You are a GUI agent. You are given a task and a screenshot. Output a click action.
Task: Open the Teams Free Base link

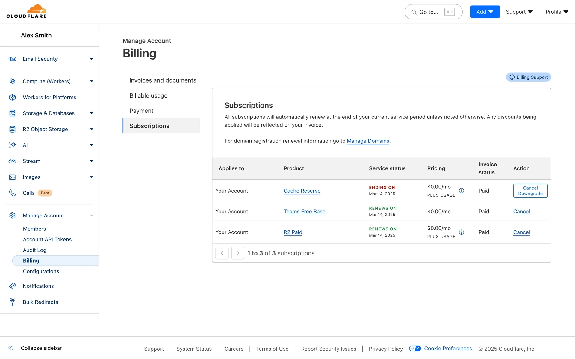[304, 212]
